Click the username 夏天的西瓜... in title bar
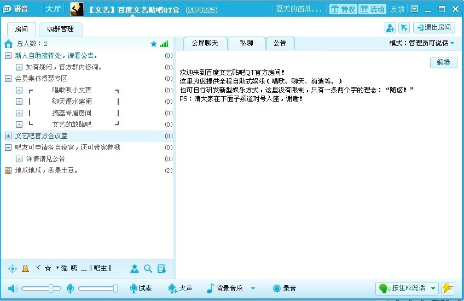 299,9
